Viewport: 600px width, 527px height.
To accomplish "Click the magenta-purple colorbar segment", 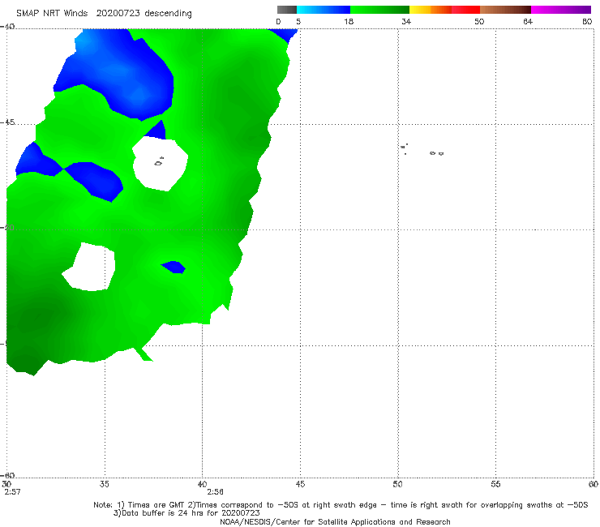I will 561,10.
